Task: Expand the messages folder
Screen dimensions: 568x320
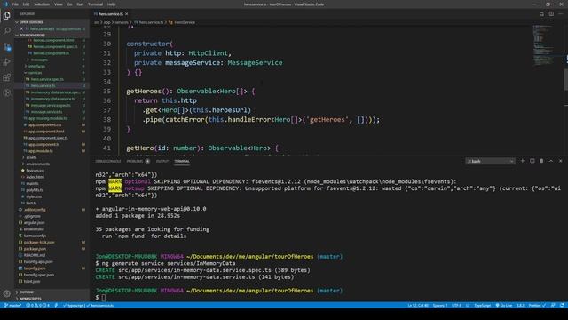Action: point(39,60)
